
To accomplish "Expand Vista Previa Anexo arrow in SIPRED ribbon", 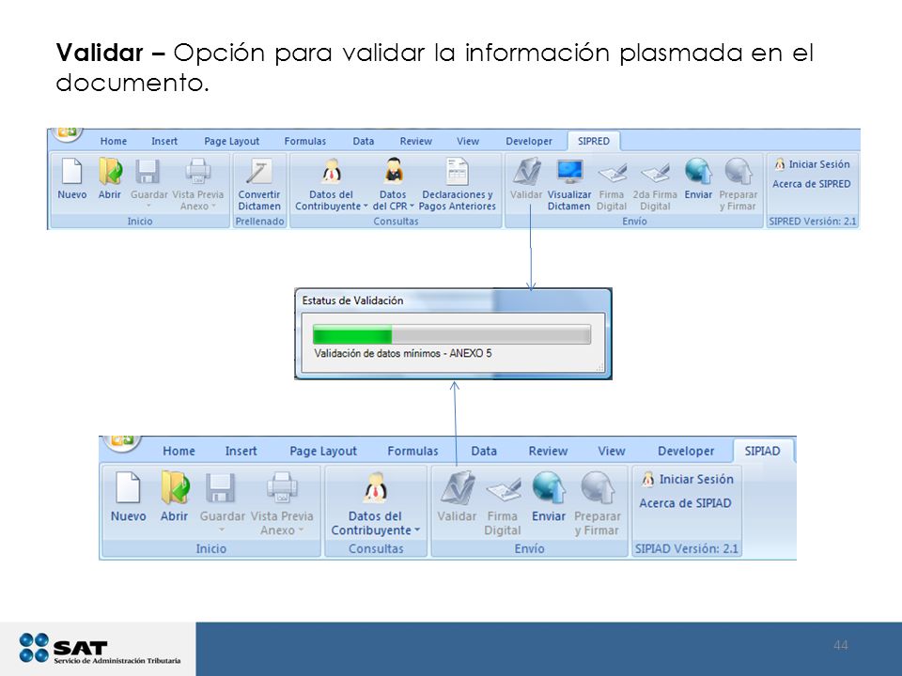I will click(213, 206).
